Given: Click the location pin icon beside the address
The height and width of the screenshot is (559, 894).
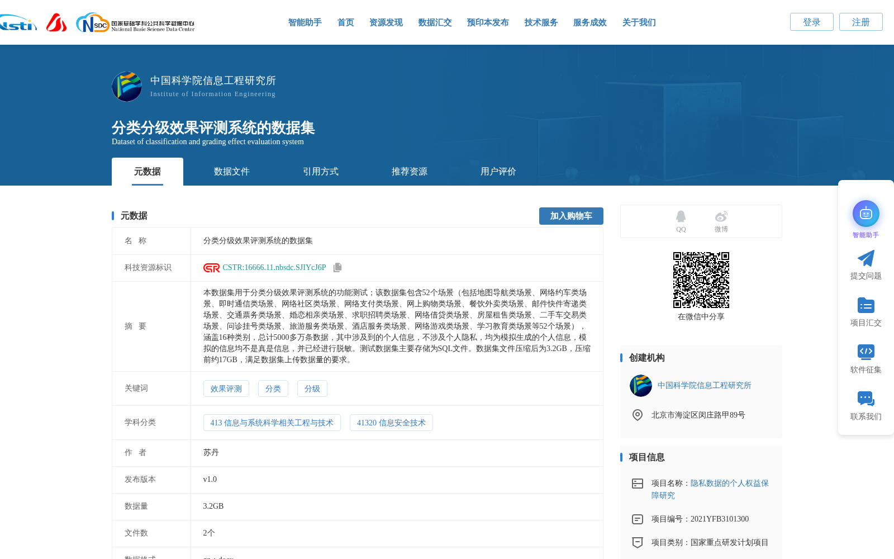Looking at the screenshot, I should 638,415.
